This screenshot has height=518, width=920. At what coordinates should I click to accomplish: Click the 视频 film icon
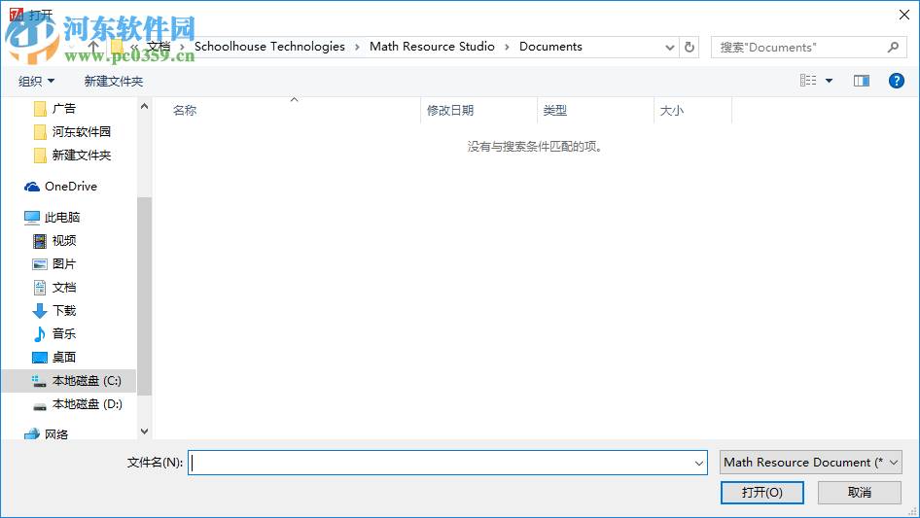pyautogui.click(x=39, y=241)
